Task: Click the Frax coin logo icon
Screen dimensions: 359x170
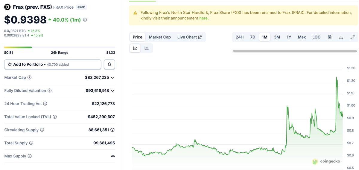Action: click(7, 7)
